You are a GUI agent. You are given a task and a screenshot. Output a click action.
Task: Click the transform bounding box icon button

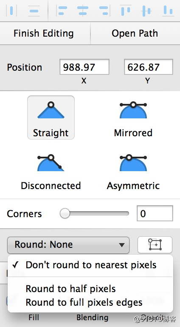(155, 245)
